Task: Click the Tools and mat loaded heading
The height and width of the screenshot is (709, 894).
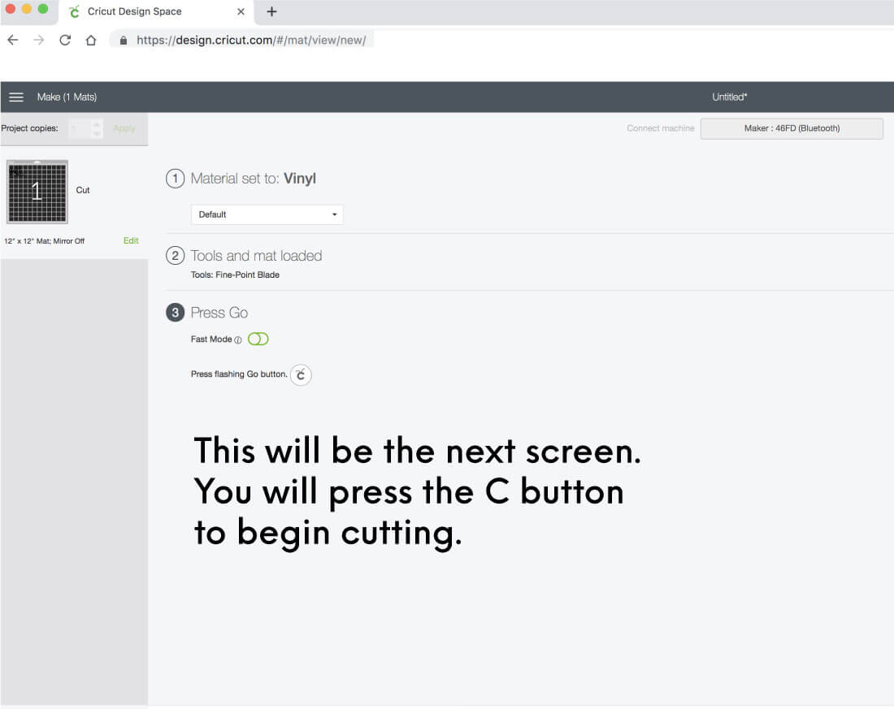Action: pos(256,256)
